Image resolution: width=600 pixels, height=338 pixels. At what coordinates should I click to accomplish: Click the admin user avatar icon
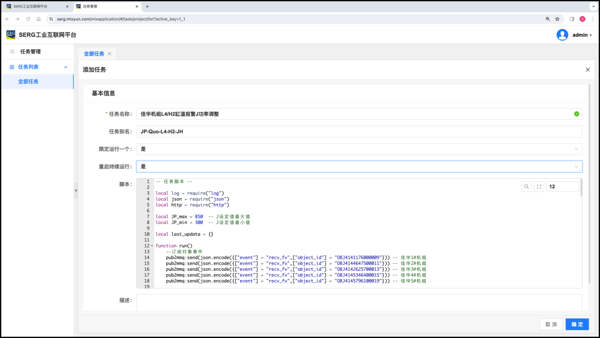[x=562, y=35]
